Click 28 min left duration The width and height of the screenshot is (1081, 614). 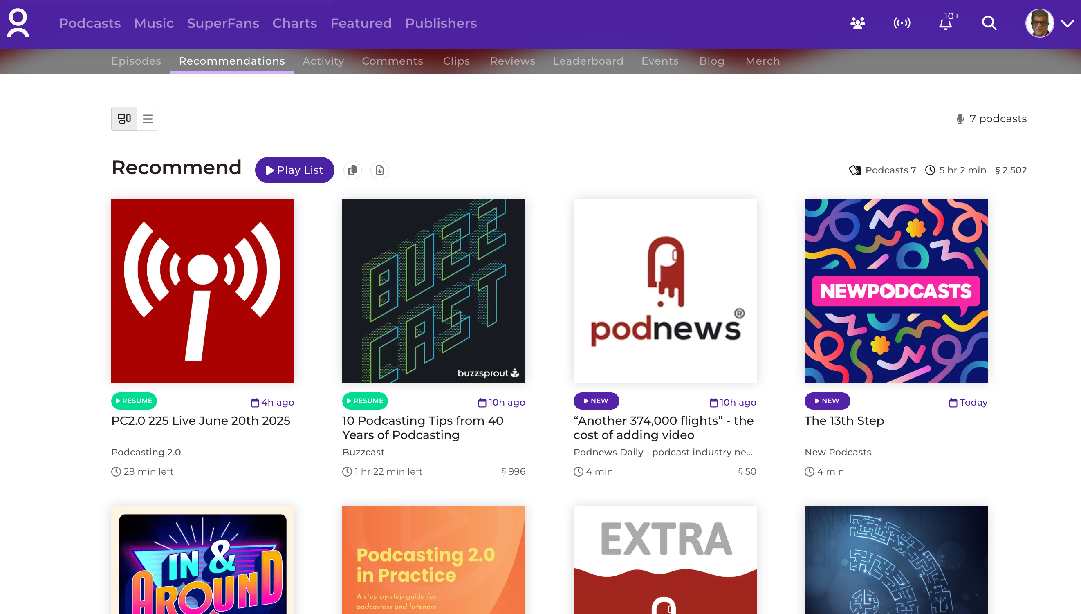click(x=143, y=472)
